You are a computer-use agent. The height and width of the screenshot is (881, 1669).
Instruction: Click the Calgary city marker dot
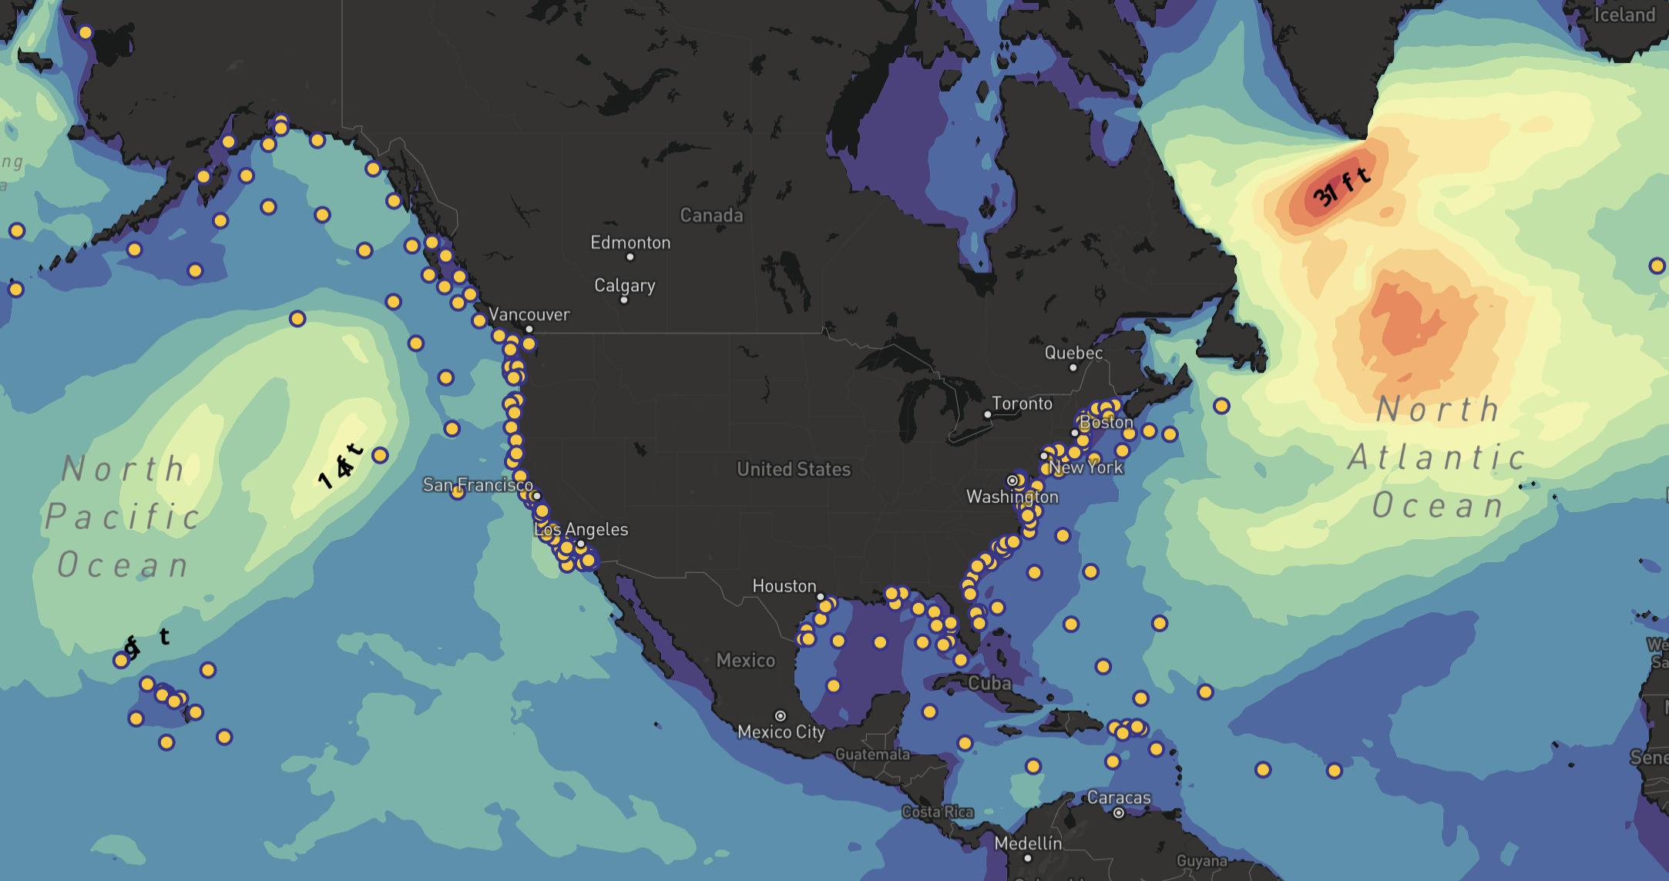(x=624, y=300)
